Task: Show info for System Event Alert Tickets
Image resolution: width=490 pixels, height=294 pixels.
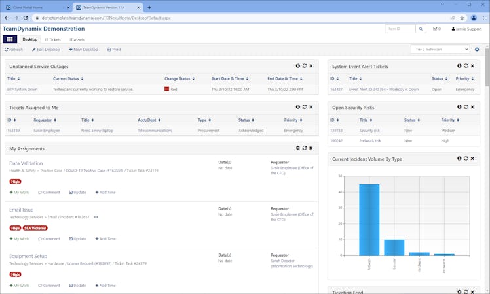Action: [x=459, y=66]
